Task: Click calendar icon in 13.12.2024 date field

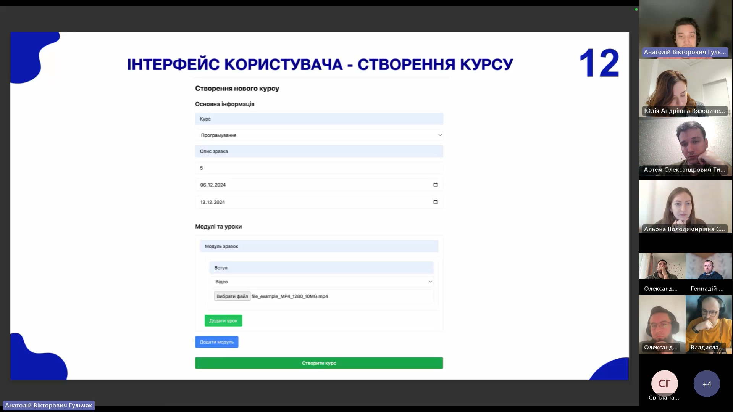Action: [435, 202]
